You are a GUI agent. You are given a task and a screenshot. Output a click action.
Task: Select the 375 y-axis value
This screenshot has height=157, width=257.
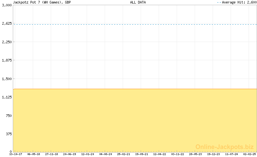(8, 134)
